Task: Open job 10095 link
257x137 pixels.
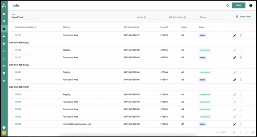Action: coord(18,72)
